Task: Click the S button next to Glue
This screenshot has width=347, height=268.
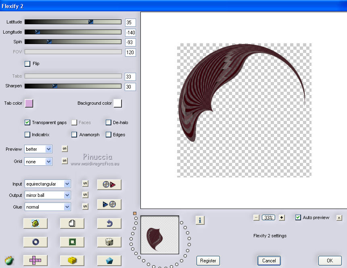Action: tap(85, 207)
